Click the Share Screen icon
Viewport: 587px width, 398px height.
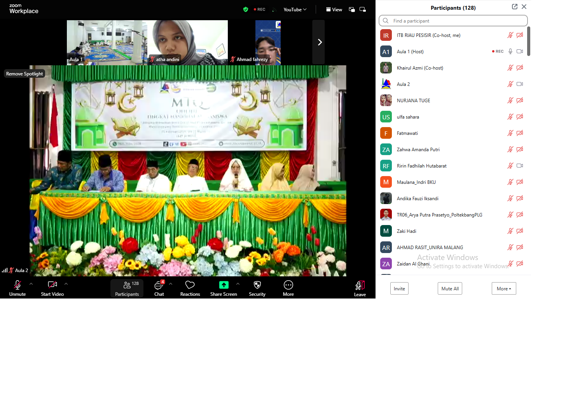(x=224, y=285)
